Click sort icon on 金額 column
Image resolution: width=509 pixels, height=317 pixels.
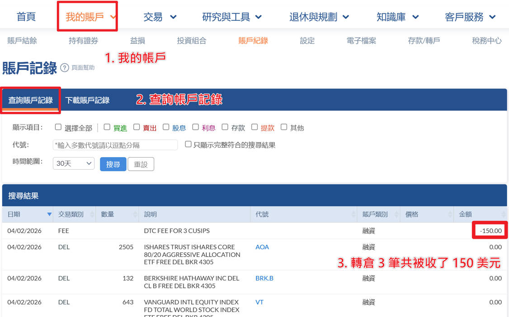pos(504,214)
